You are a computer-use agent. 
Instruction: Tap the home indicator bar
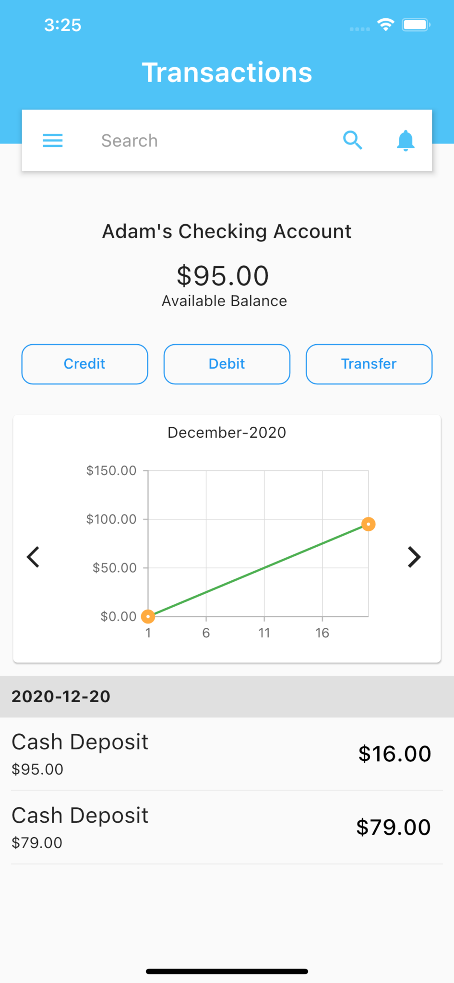pyautogui.click(x=227, y=971)
